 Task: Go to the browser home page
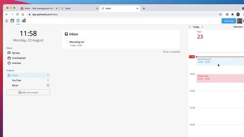23,14
